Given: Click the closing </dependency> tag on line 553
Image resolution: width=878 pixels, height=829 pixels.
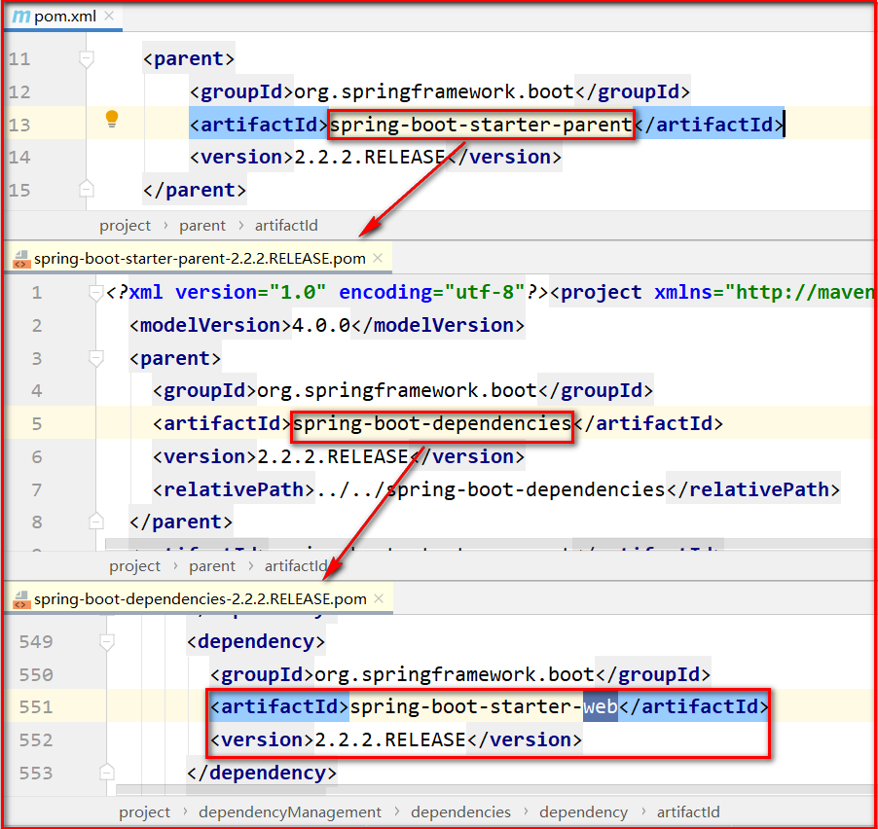Looking at the screenshot, I should point(262,773).
